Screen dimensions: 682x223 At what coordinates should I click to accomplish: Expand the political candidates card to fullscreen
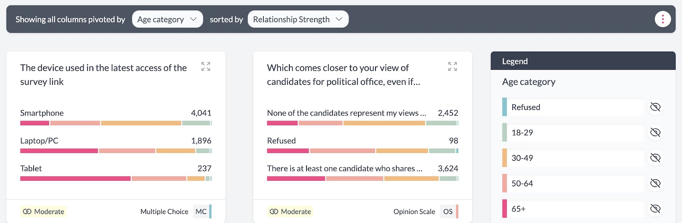(452, 67)
